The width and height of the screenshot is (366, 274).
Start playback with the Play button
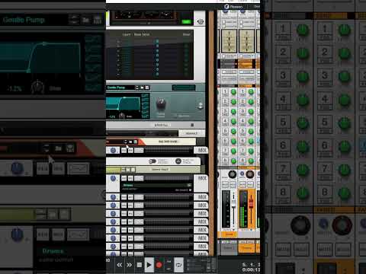(149, 265)
